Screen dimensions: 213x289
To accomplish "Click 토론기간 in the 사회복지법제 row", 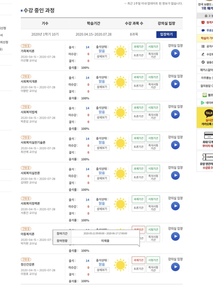I will [138, 116].
